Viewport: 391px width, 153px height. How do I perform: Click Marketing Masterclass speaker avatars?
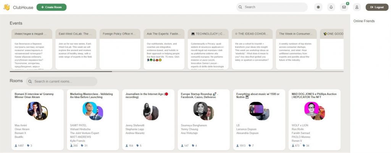tap(93, 111)
